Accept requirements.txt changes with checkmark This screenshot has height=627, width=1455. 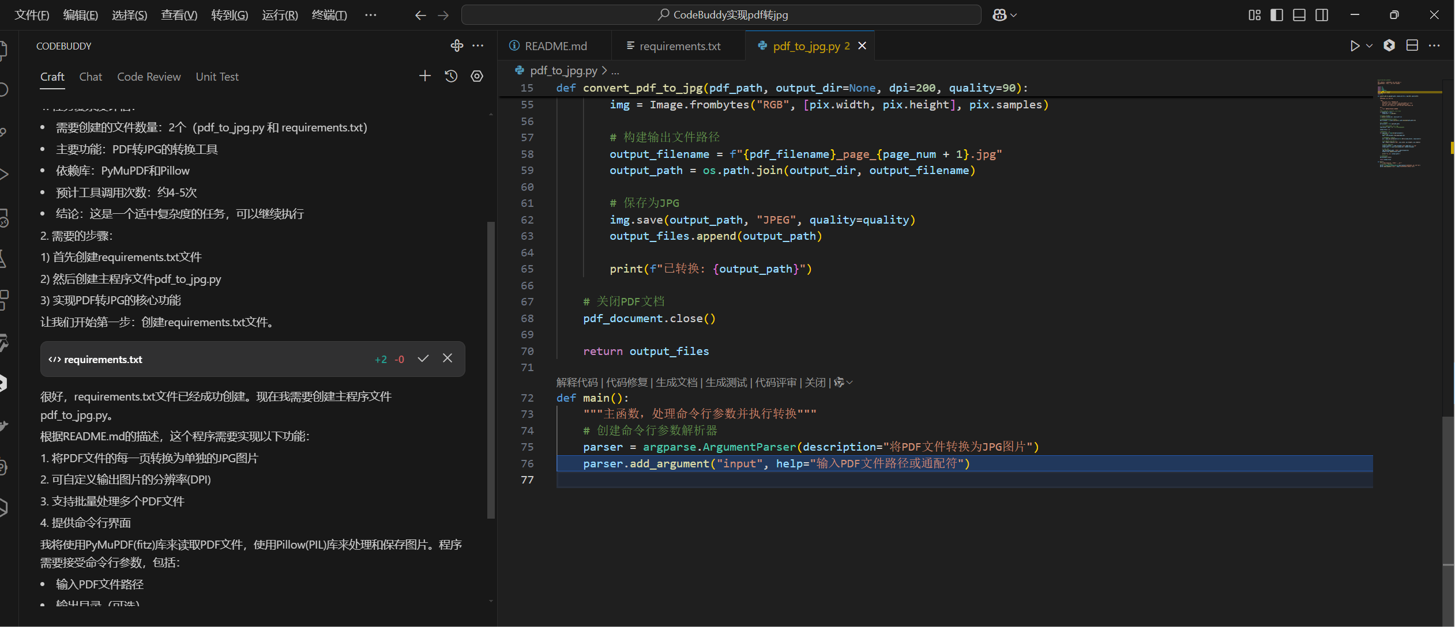423,358
